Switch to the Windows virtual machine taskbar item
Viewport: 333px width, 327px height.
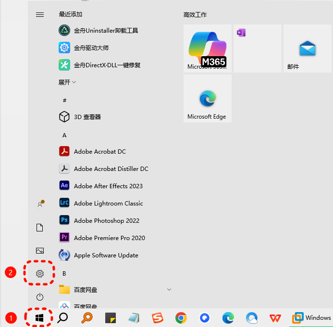coord(311,318)
